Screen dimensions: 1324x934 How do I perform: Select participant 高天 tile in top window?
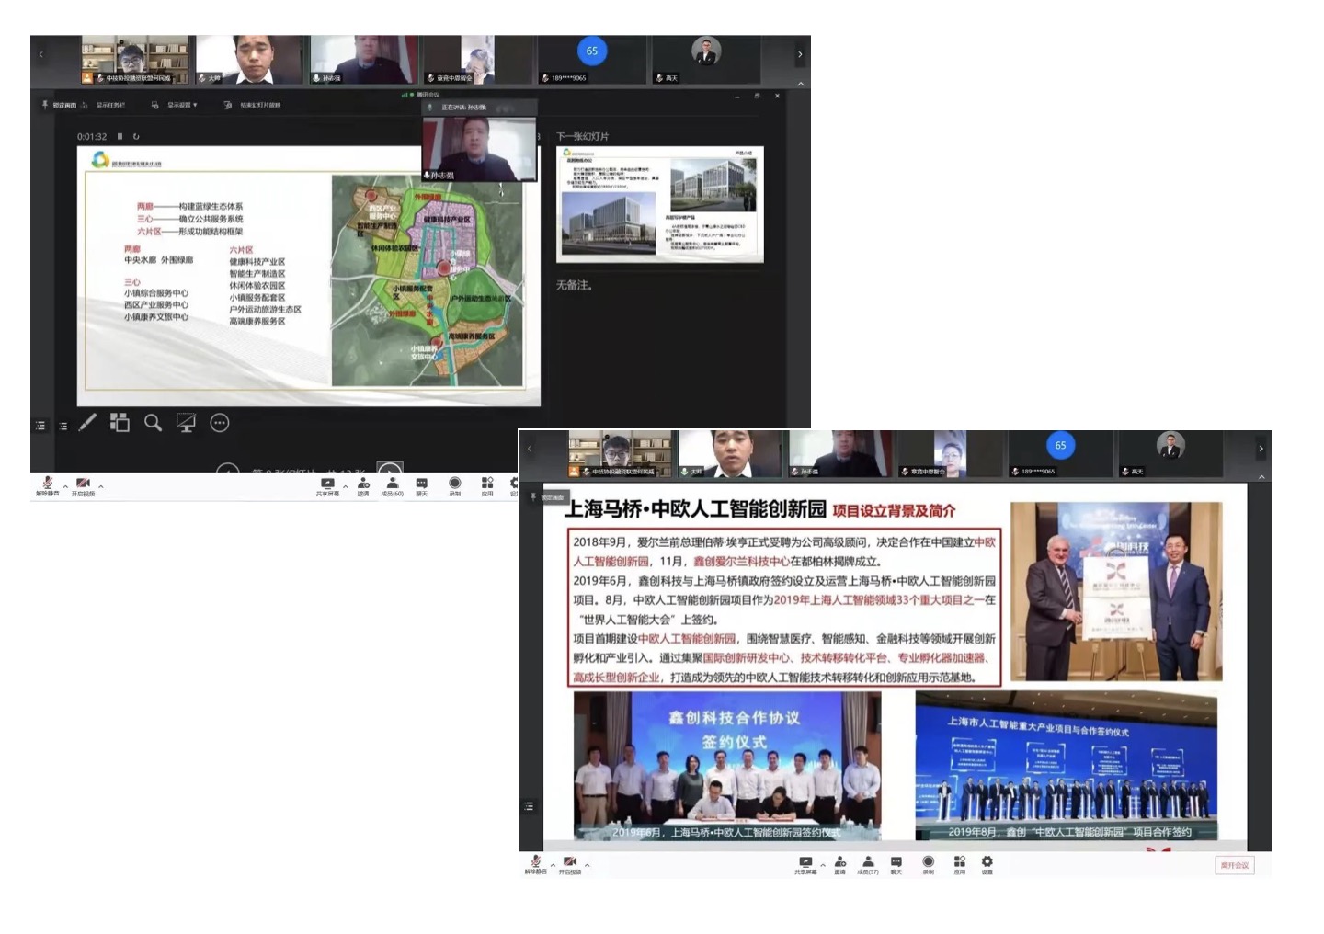tap(705, 60)
